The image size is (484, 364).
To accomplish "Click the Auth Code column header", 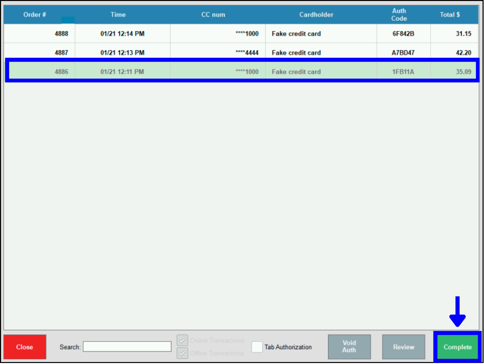I will 399,15.
